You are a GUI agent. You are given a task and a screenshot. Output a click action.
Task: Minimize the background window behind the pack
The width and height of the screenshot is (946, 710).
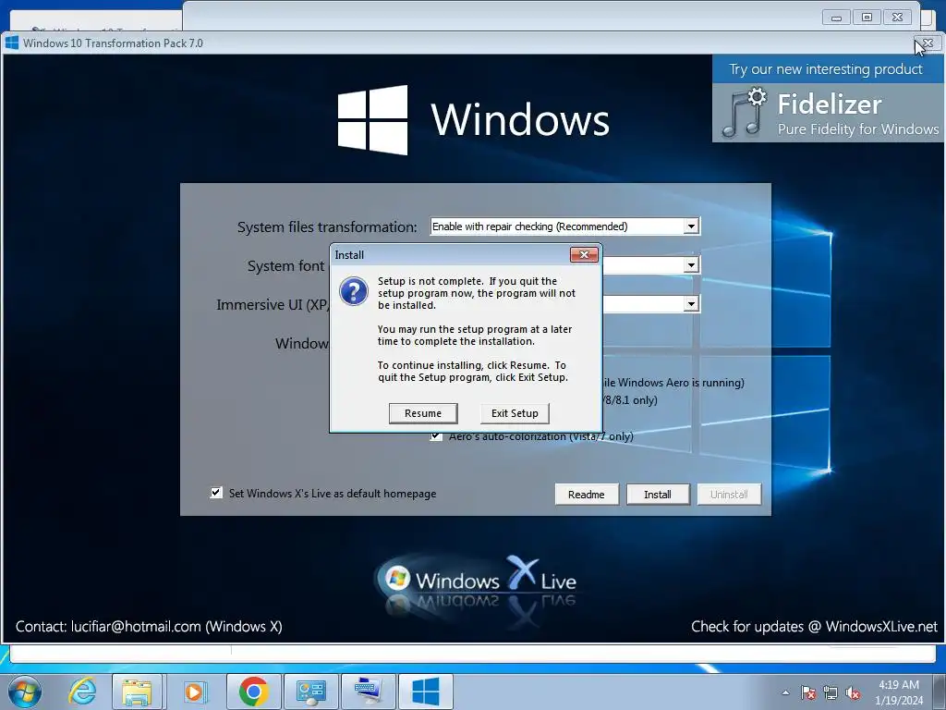coord(836,18)
